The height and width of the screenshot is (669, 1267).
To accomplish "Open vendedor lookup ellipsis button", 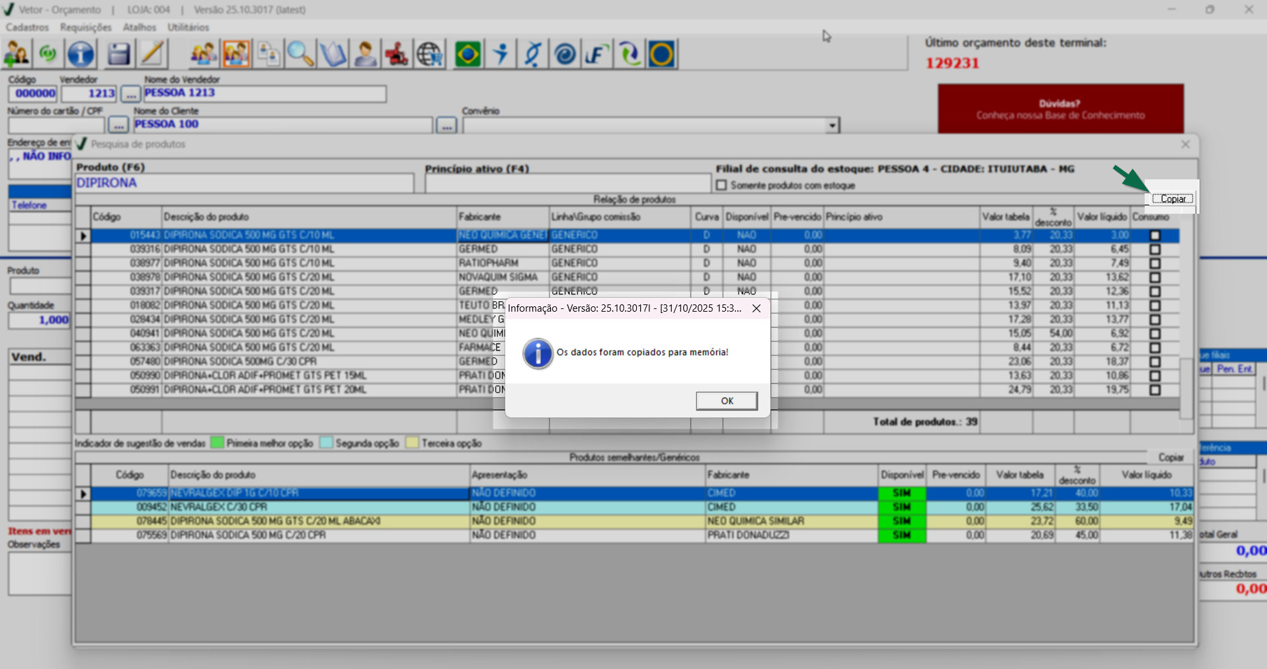I will click(x=130, y=94).
